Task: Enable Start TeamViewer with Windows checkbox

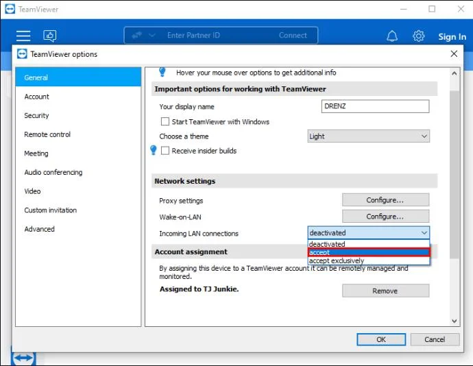Action: point(165,121)
